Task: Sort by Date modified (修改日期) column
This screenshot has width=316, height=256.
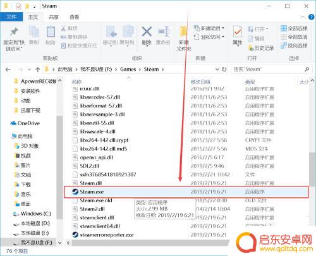Action: 200,82
